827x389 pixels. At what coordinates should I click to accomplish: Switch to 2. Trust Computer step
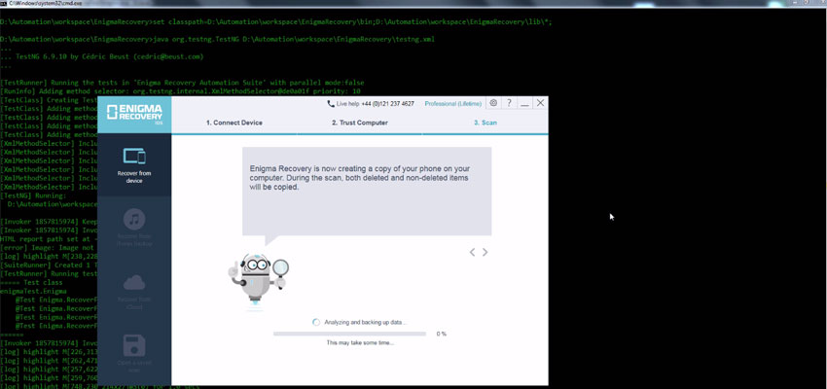point(360,123)
